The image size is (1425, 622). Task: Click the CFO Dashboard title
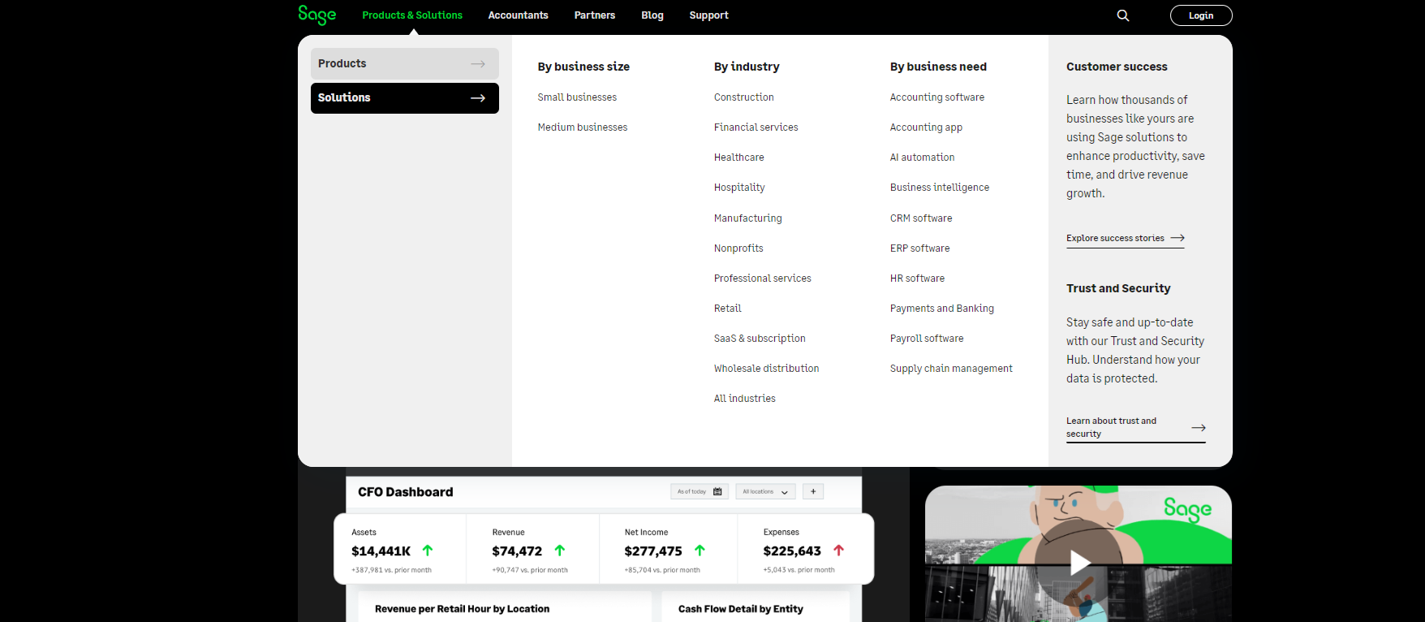[x=406, y=492]
